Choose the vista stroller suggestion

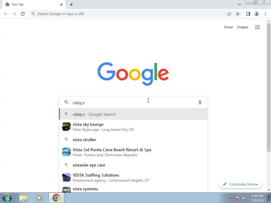pyautogui.click(x=133, y=140)
